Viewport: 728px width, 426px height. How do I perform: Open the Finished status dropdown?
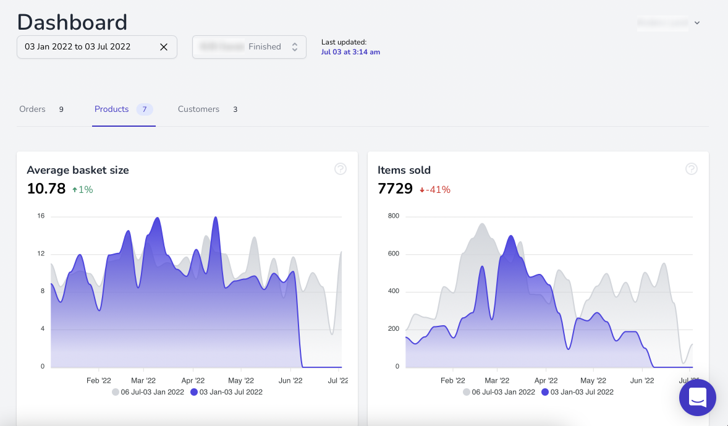[249, 47]
